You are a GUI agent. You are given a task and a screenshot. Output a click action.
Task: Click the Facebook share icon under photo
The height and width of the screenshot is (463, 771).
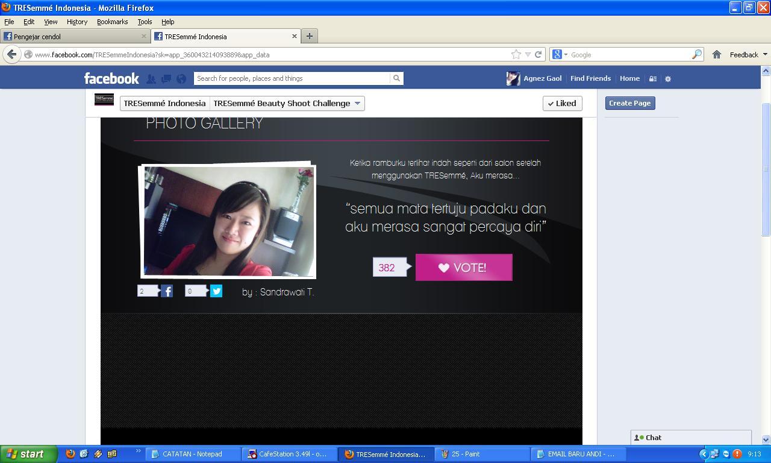167,291
